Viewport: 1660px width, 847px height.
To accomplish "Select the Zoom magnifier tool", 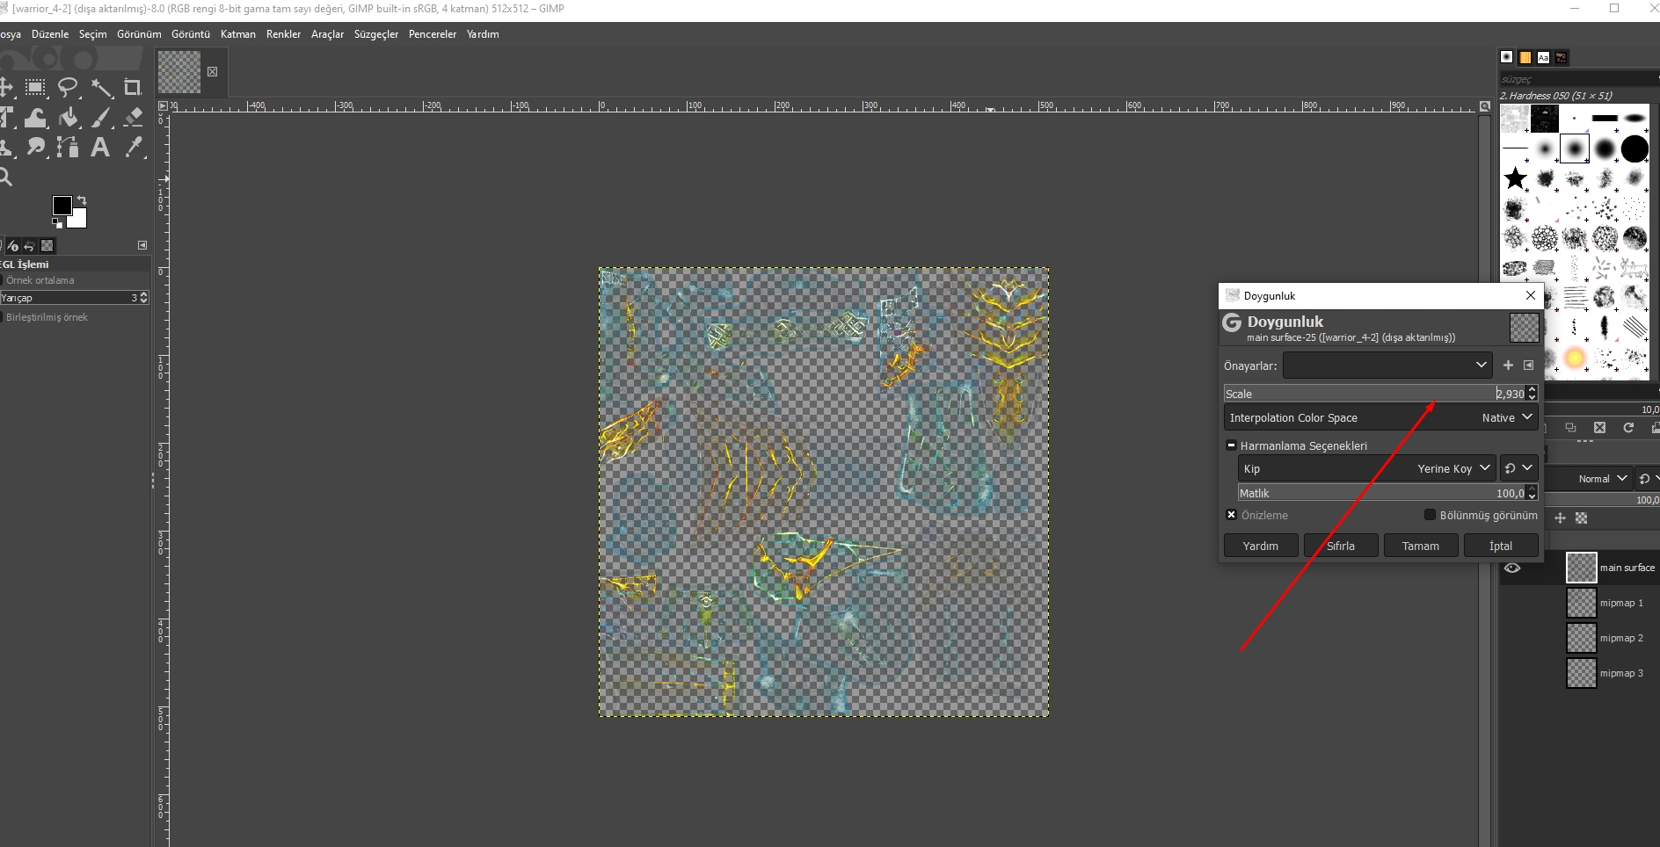I will 5,177.
